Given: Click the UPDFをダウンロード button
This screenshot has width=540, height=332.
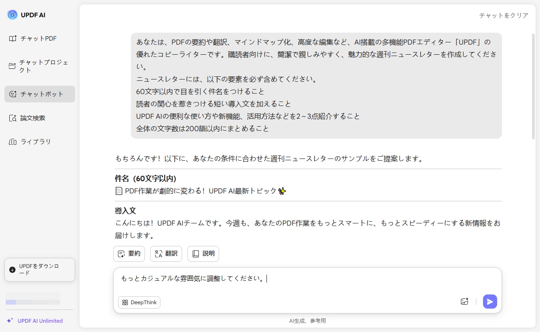Looking at the screenshot, I should coord(40,270).
